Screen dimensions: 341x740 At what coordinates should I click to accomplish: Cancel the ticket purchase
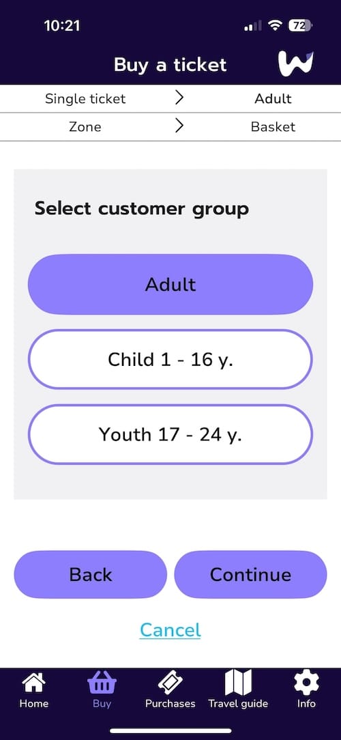(x=170, y=630)
